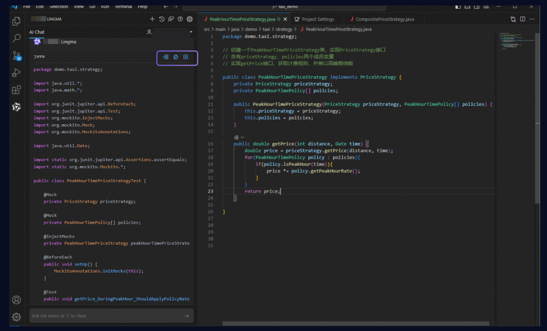The height and width of the screenshot is (331, 547).
Task: Insert the generated code at cursor
Action: (x=166, y=57)
